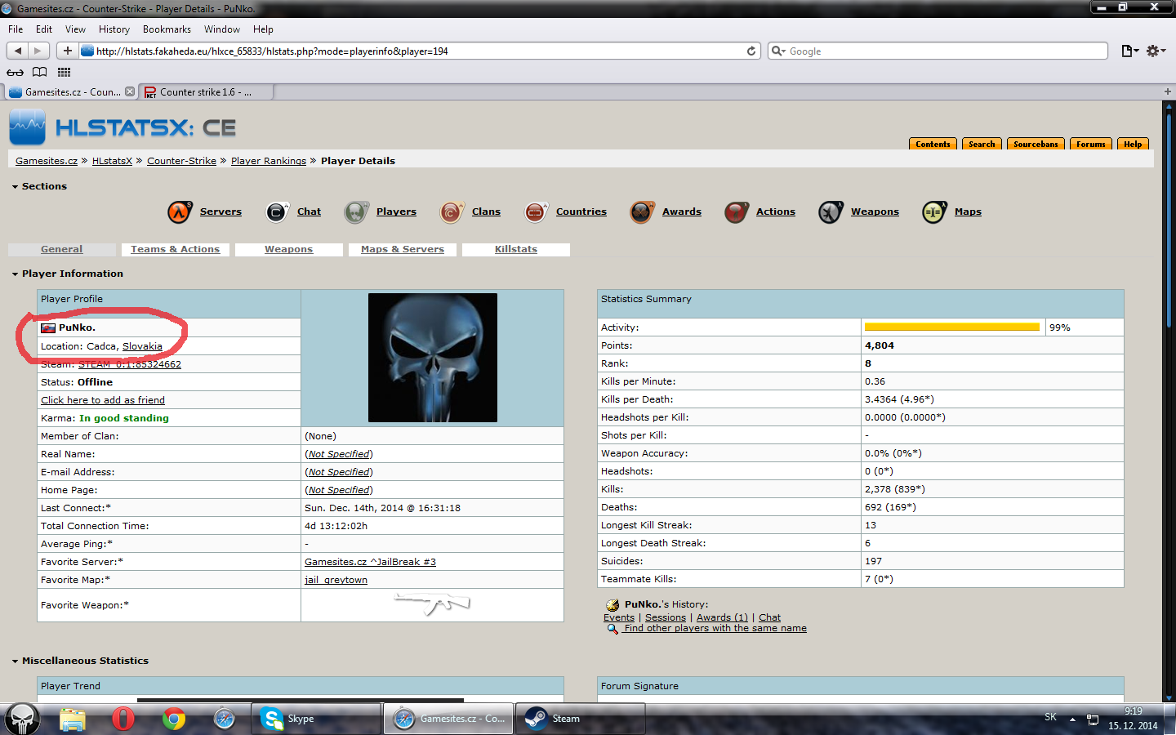This screenshot has width=1176, height=735.
Task: Collapse the Miscellaneous Statistics section
Action: [16, 661]
